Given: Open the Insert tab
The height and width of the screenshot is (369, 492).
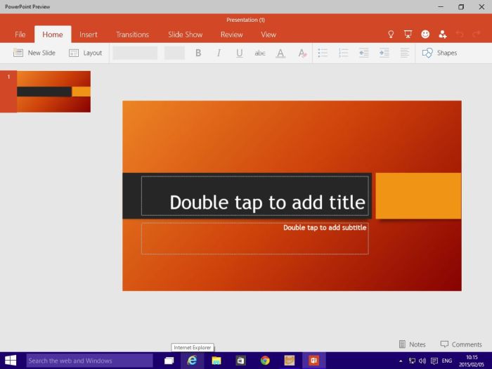Looking at the screenshot, I should pos(89,34).
